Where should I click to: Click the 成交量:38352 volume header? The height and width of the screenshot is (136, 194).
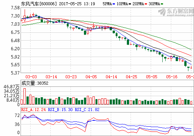[x=35, y=83]
